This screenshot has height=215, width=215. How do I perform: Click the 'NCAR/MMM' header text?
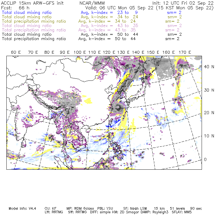point(92,3)
